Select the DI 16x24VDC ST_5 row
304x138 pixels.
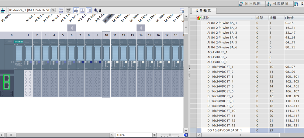220,86
